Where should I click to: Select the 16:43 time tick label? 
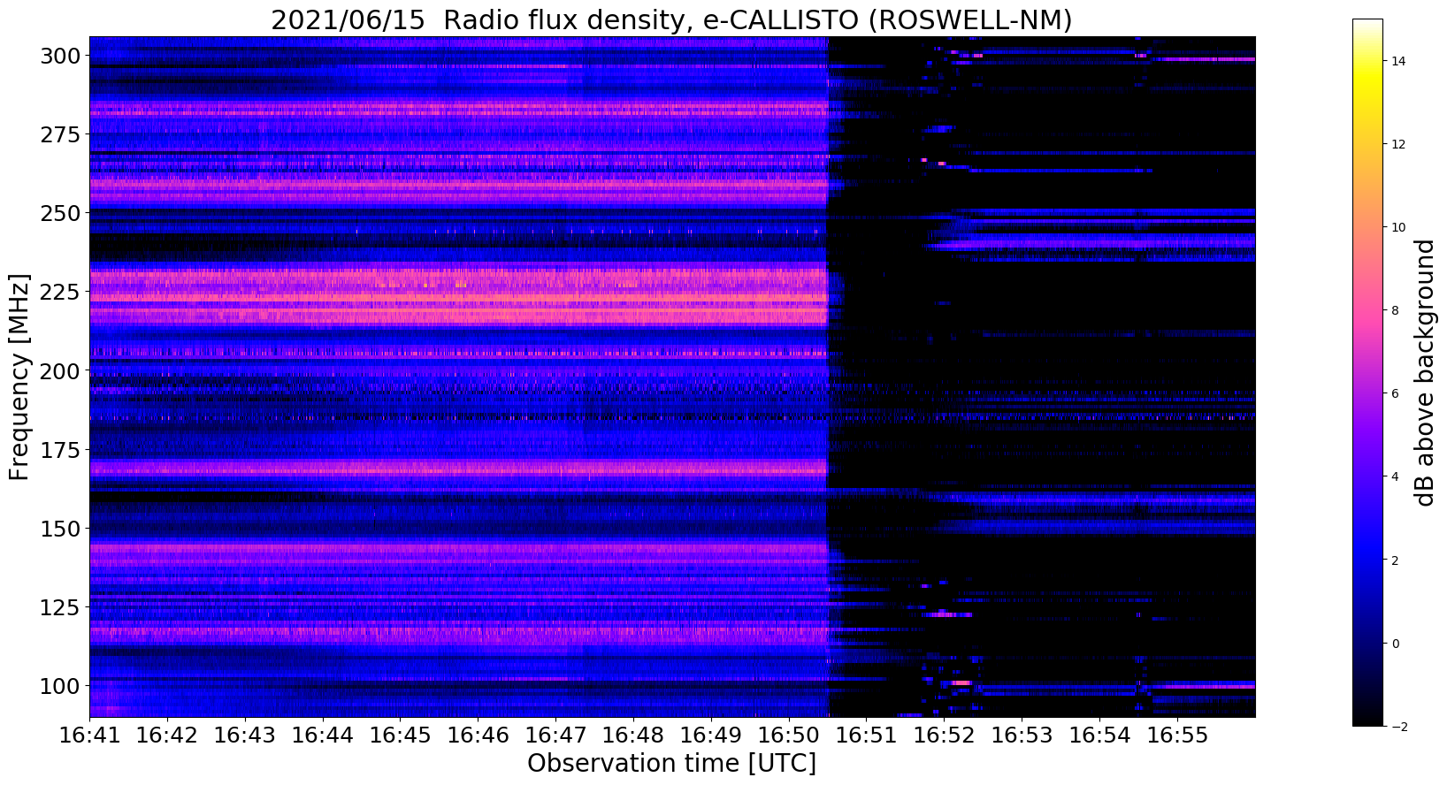245,735
